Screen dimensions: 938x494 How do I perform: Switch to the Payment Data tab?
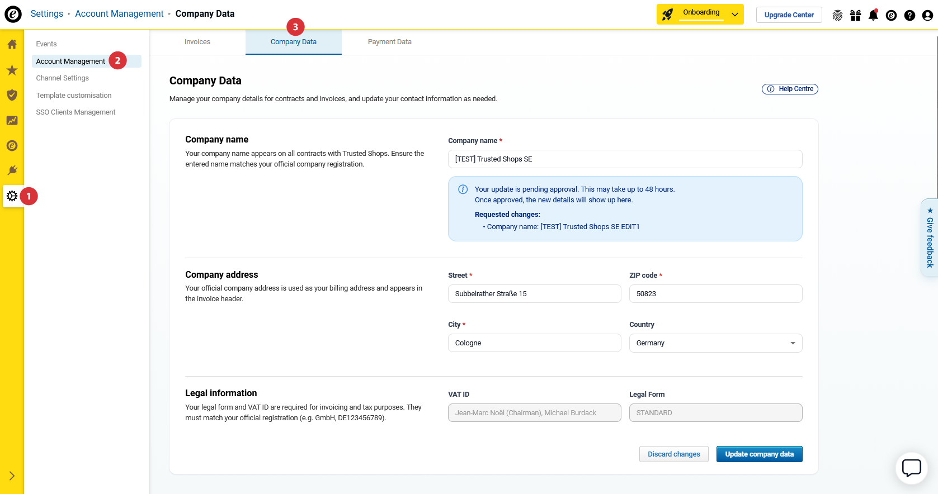(x=389, y=42)
